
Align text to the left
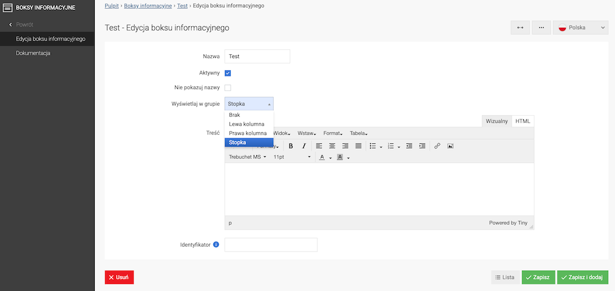pyautogui.click(x=319, y=146)
